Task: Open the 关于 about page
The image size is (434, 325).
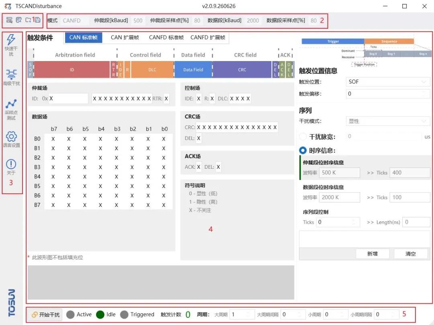Action: pyautogui.click(x=11, y=167)
